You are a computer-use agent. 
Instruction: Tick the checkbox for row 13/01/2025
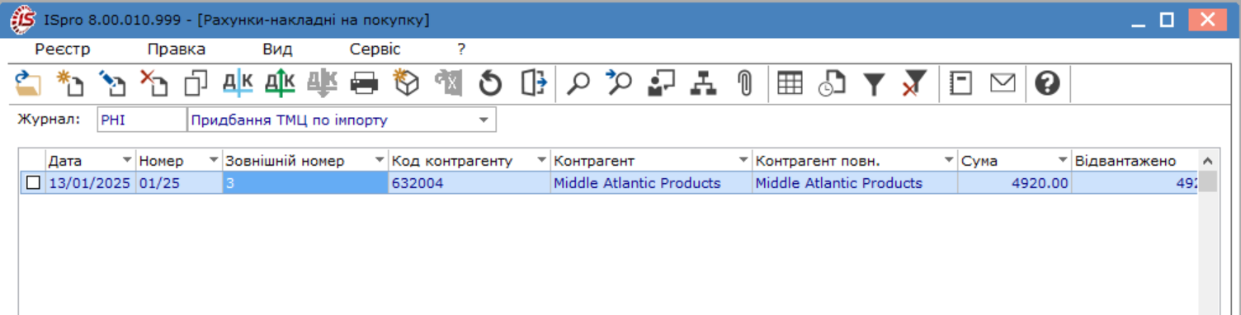click(x=33, y=183)
